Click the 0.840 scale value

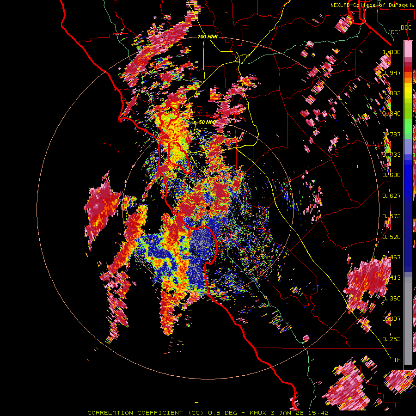coord(392,114)
